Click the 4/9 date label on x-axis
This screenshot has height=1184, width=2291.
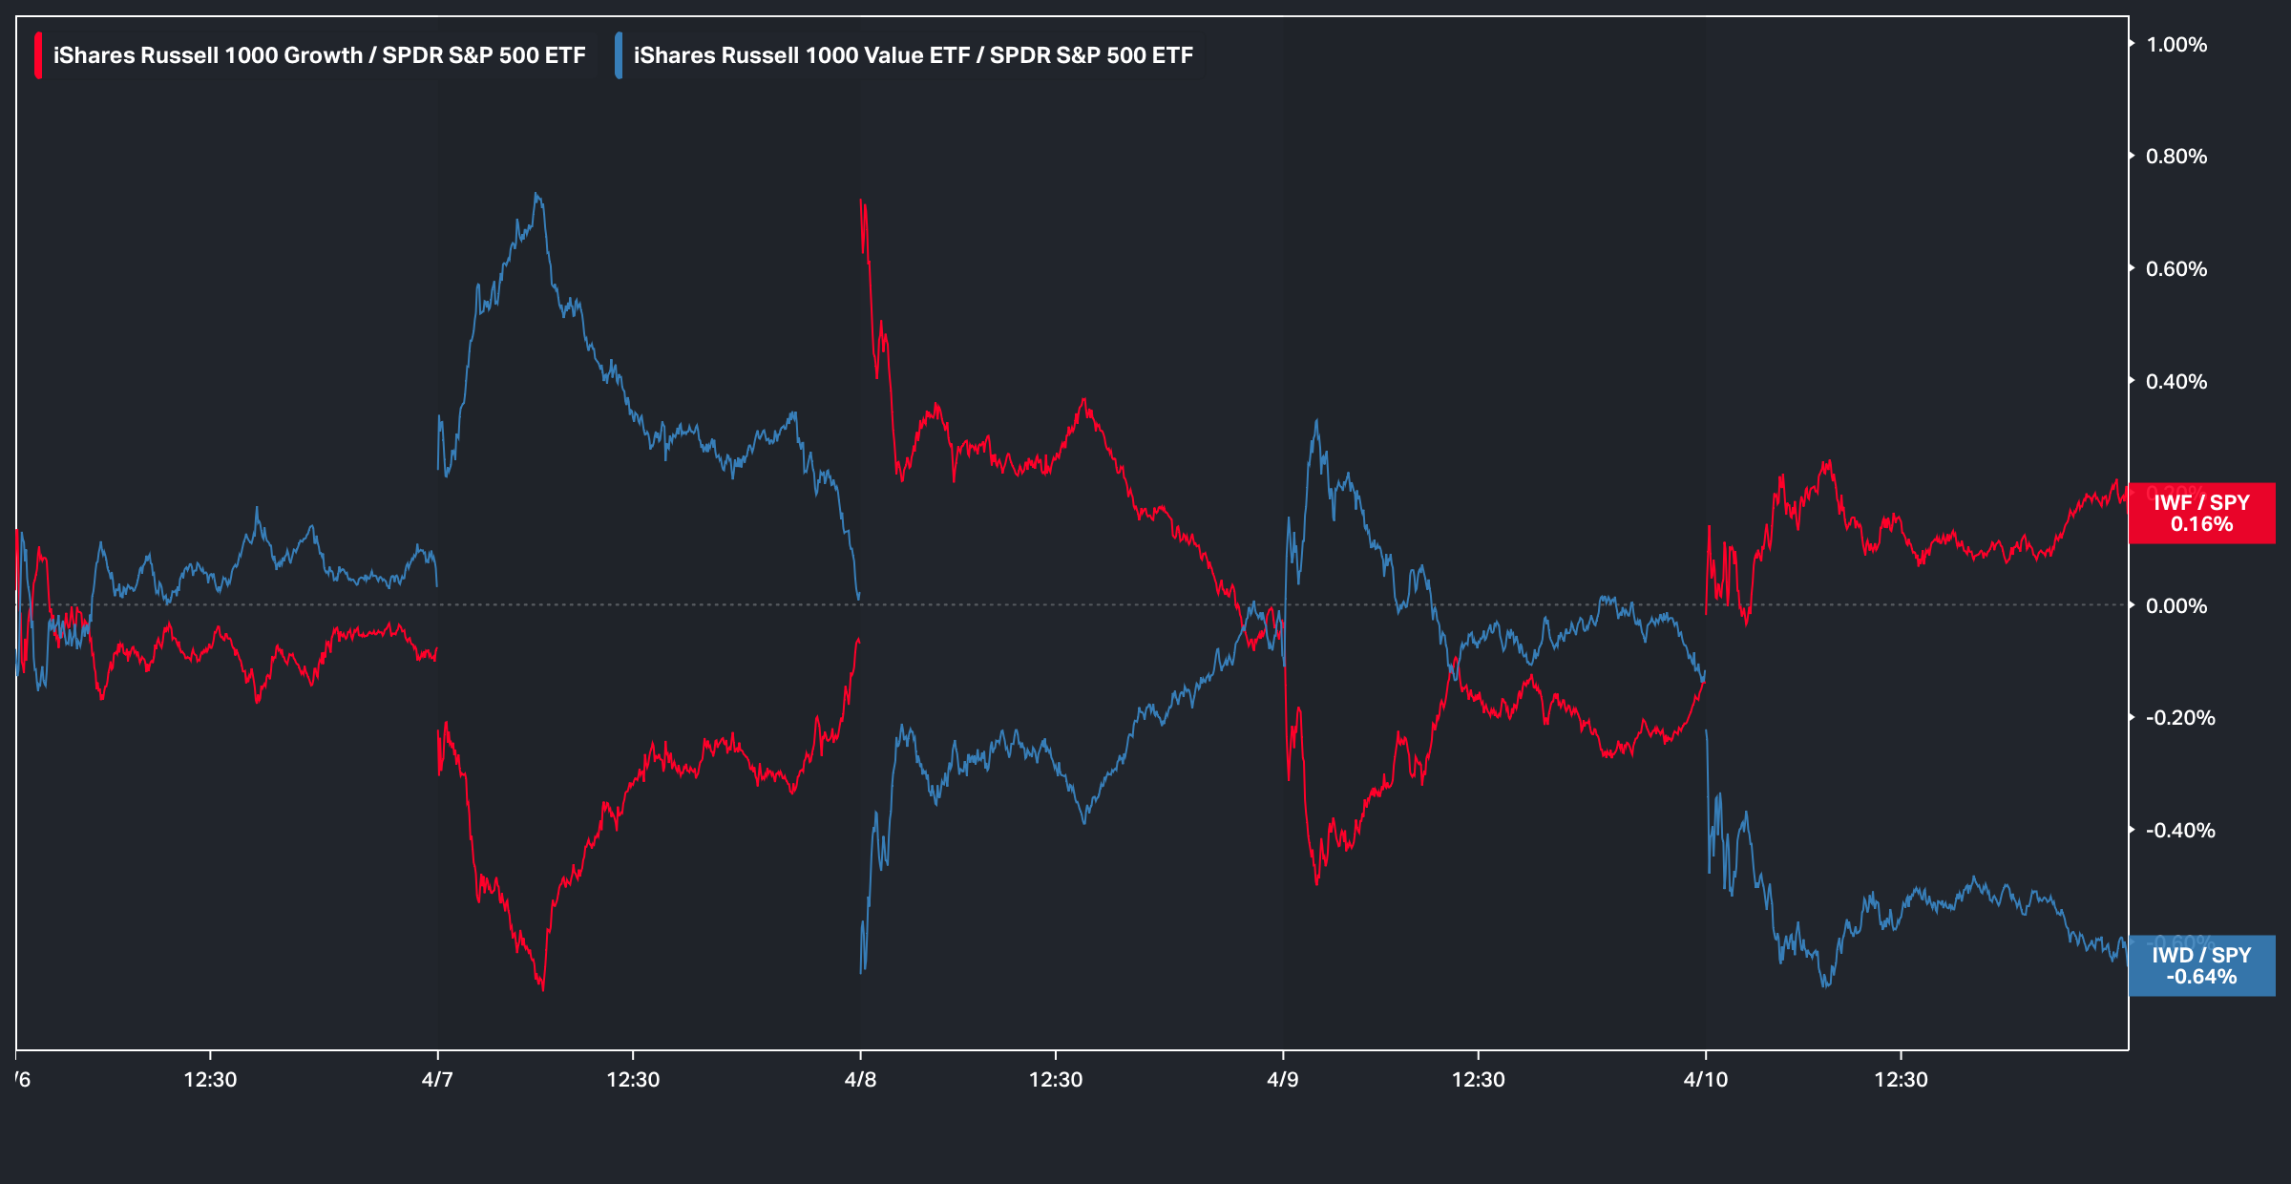(1282, 1080)
